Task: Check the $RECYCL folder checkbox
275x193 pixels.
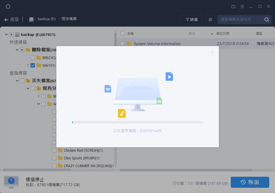Action: 33,58
